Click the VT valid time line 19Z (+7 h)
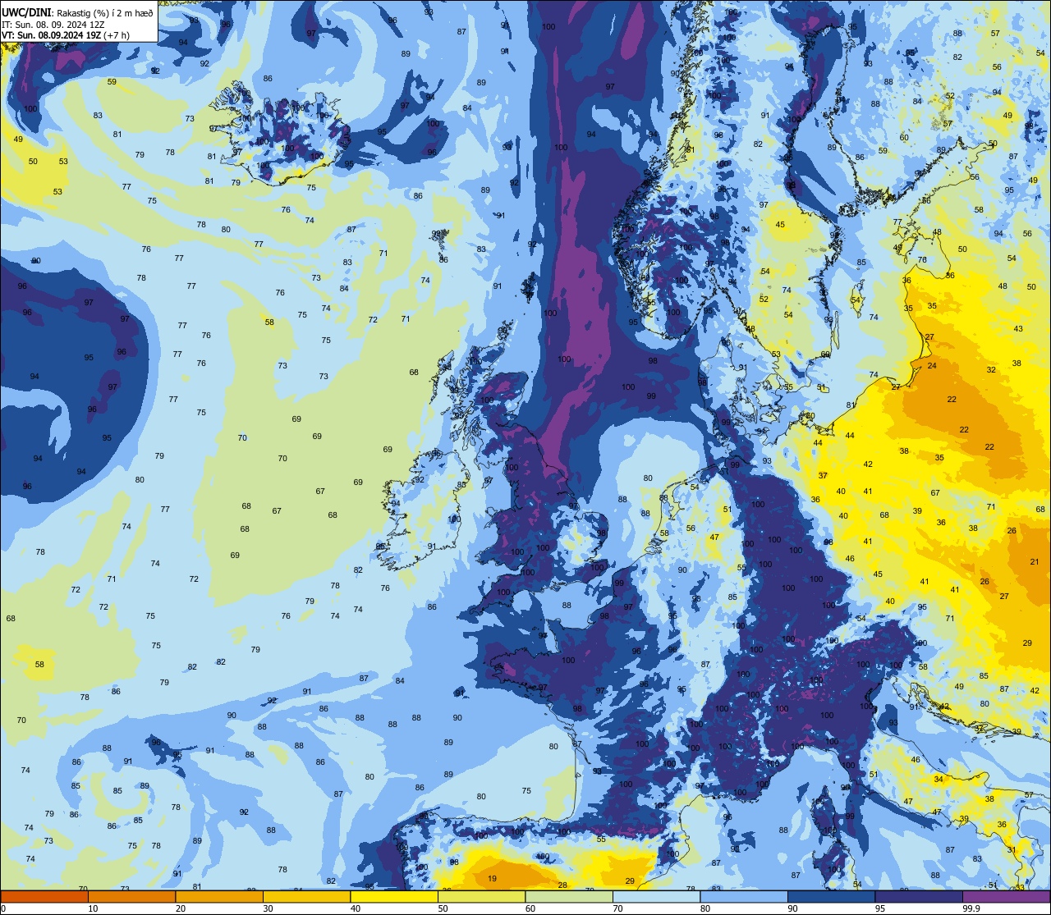 (x=65, y=35)
